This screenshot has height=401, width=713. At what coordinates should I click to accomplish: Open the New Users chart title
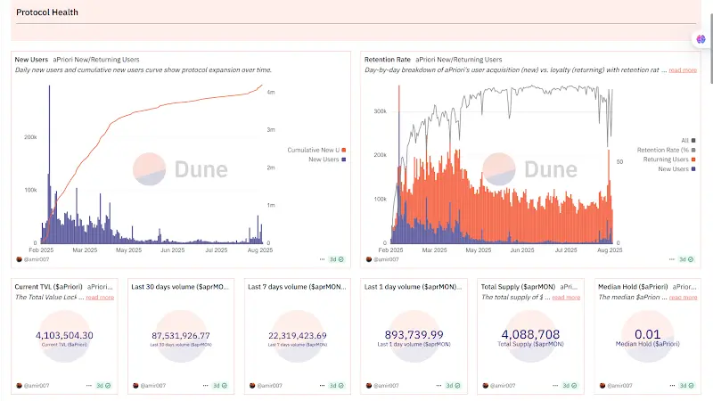[x=31, y=60]
